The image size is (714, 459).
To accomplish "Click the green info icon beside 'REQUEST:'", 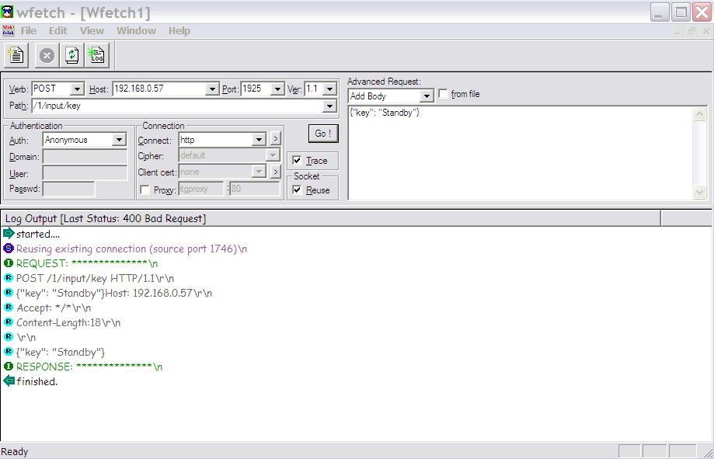I will pyautogui.click(x=9, y=263).
